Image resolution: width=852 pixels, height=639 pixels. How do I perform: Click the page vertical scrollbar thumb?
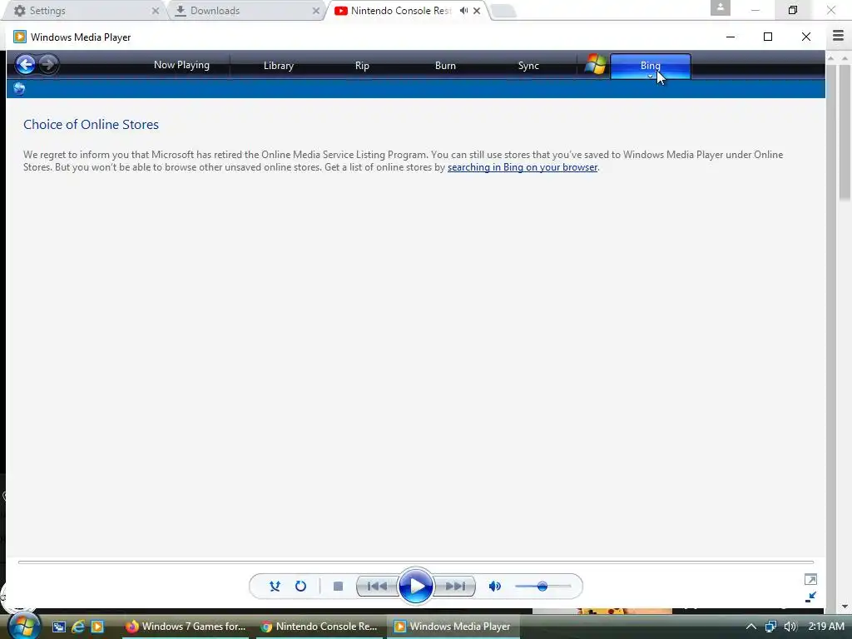click(x=845, y=132)
